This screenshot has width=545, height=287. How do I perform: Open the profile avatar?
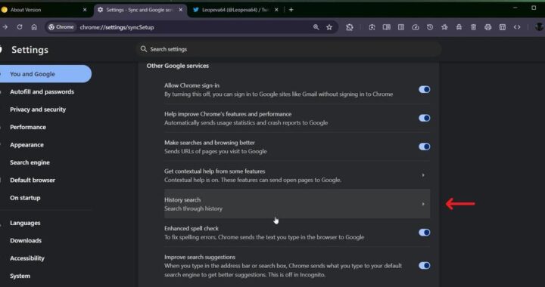[539, 27]
